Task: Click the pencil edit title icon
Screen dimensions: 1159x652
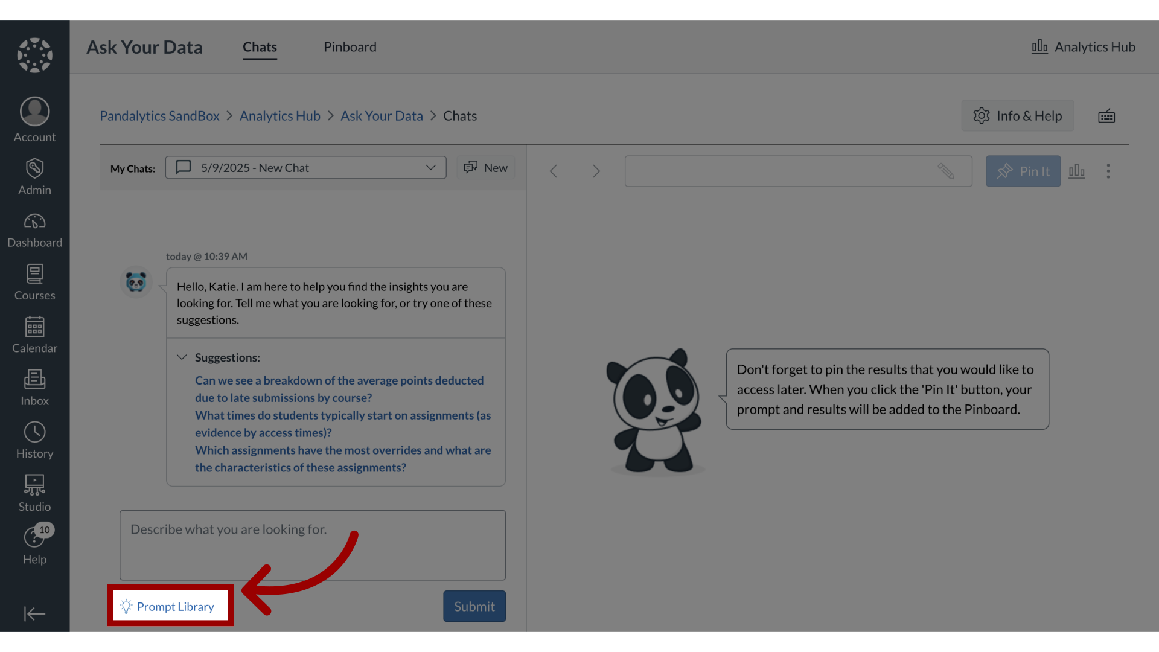Action: [x=946, y=171]
